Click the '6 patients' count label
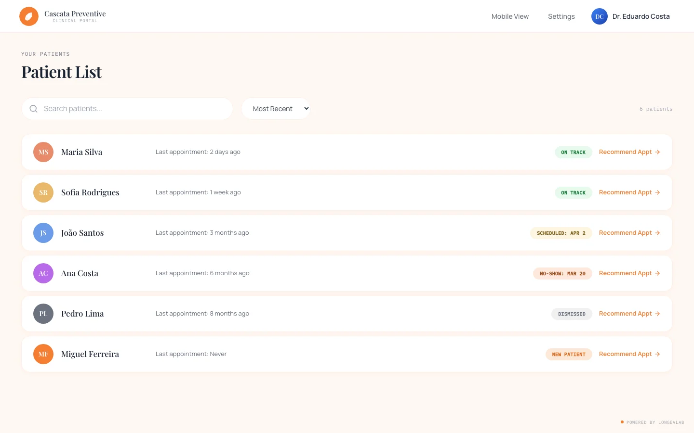694x433 pixels. point(656,109)
